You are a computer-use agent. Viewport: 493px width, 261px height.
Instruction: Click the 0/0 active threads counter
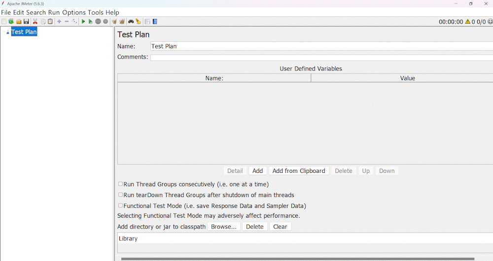[481, 22]
